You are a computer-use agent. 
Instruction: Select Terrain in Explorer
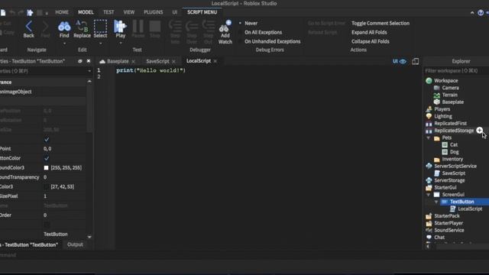(450, 95)
